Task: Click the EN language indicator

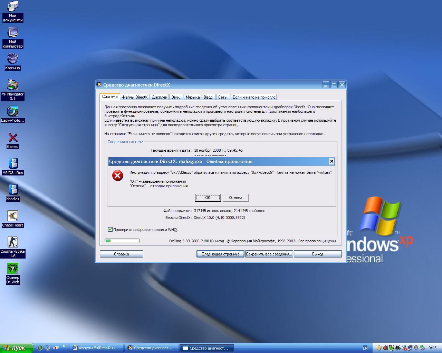Action: click(x=365, y=348)
